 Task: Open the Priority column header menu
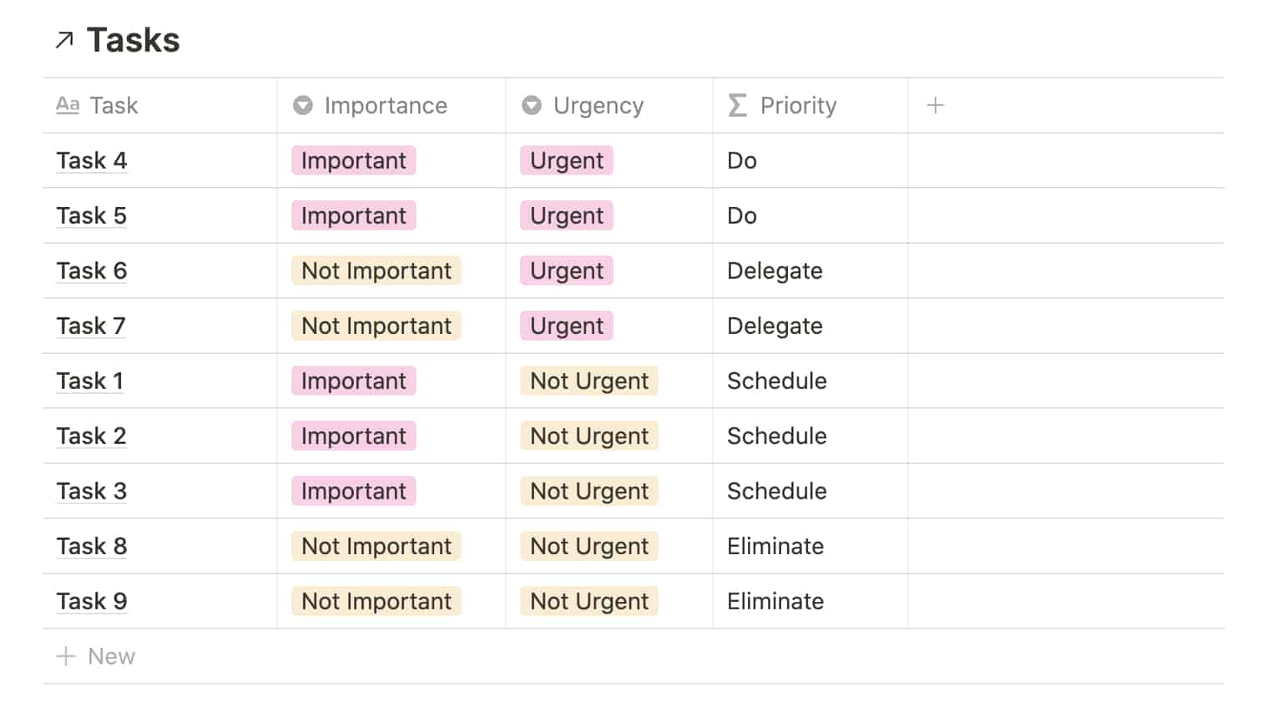(798, 105)
